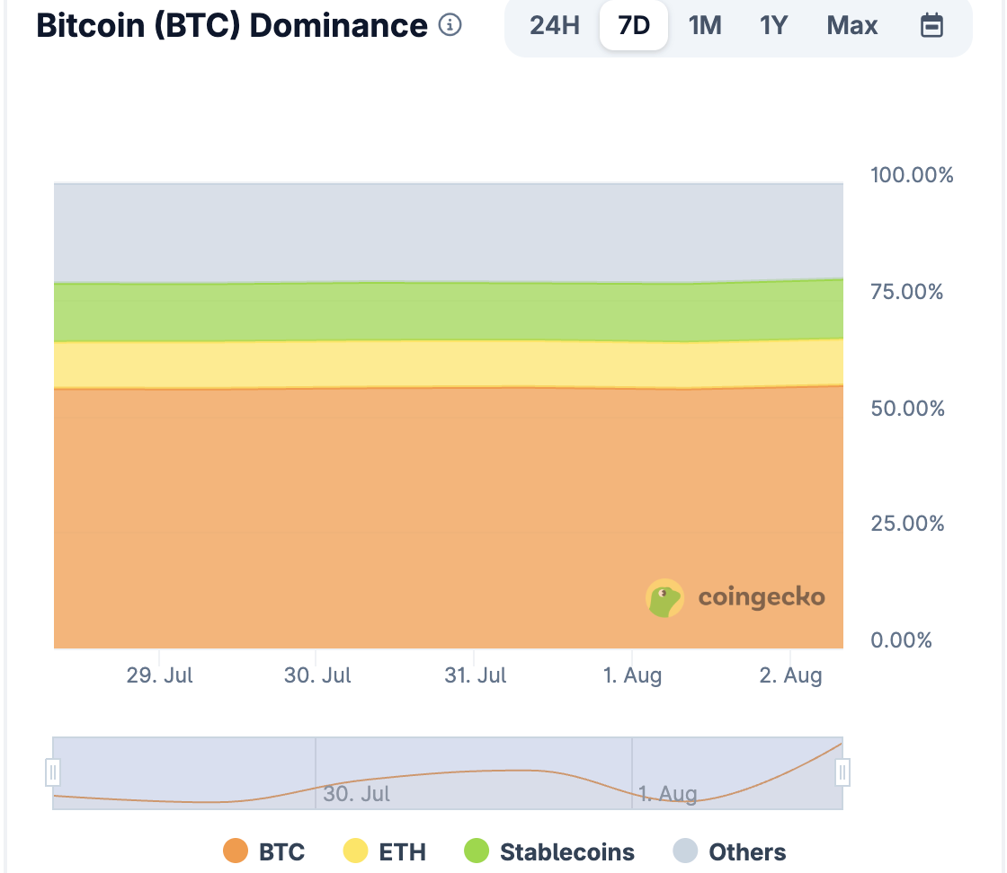Click the green Stablecoins legend dot

point(476,851)
